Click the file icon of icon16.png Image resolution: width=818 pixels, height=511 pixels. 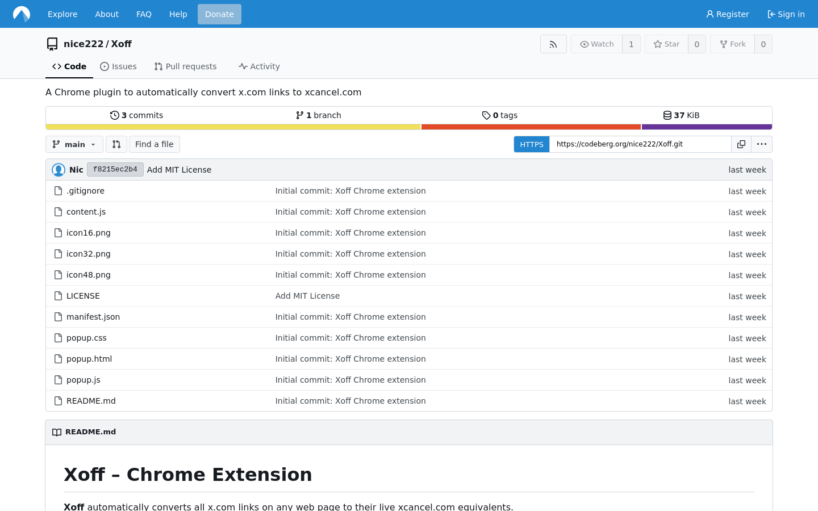coord(58,233)
